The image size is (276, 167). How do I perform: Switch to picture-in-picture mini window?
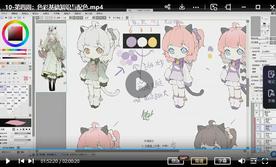[214, 7]
